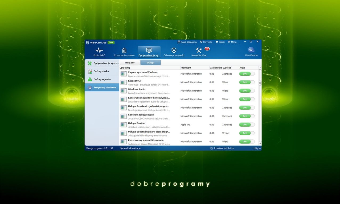Toggle Podstawowy aparat filtrowania switch
The image size is (340, 204).
click(x=247, y=142)
